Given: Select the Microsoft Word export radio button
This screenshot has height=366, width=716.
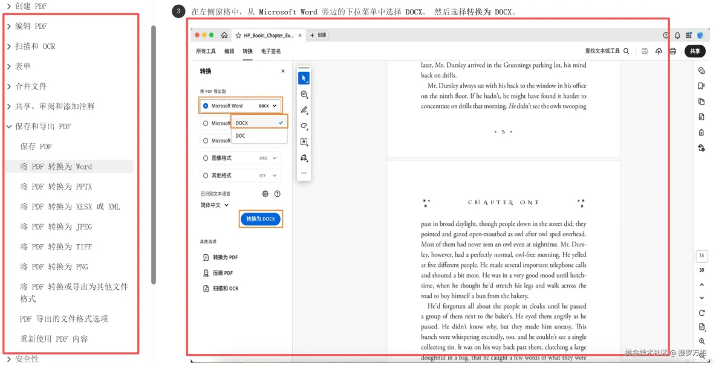Looking at the screenshot, I should click(205, 105).
